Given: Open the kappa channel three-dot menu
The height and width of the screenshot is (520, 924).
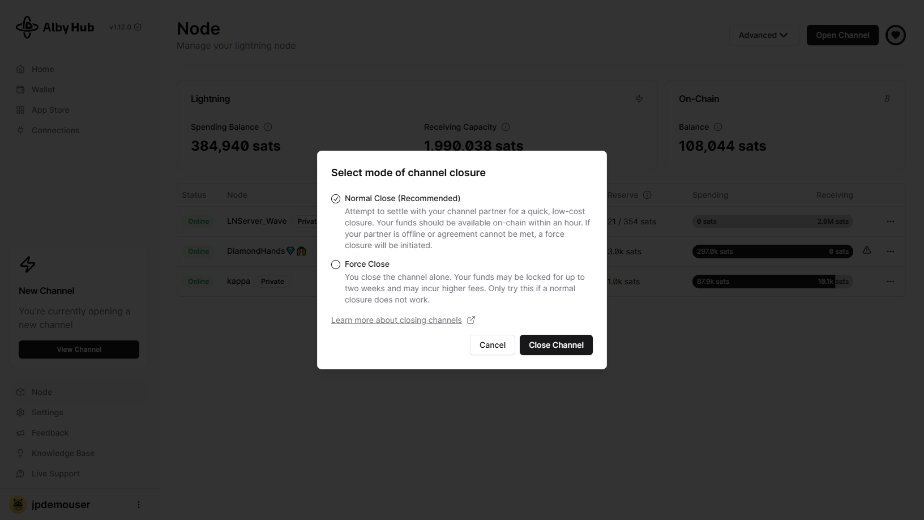Looking at the screenshot, I should (x=891, y=282).
